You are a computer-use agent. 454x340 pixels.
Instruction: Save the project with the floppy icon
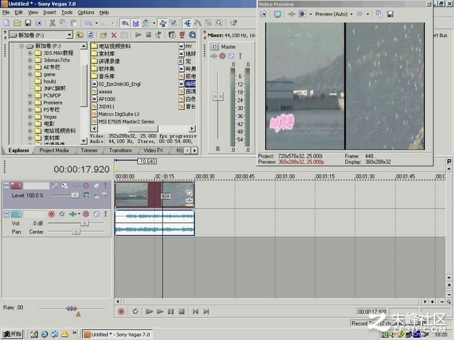coord(28,23)
